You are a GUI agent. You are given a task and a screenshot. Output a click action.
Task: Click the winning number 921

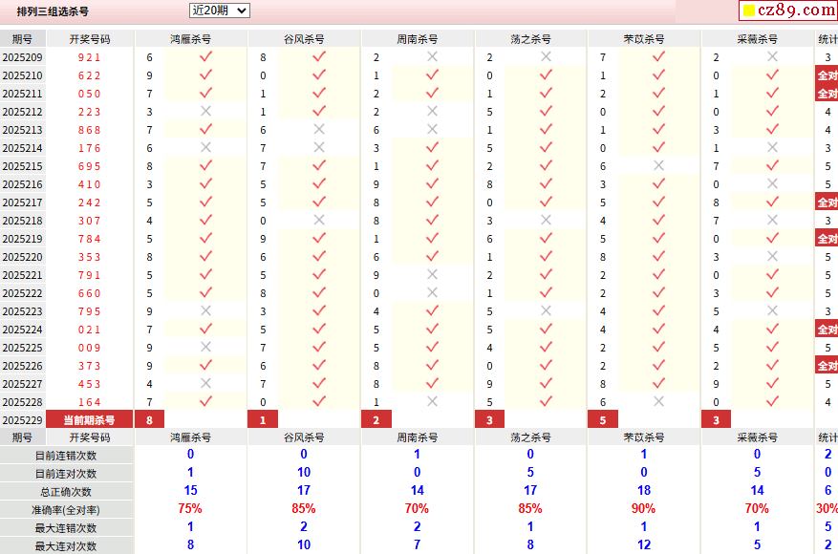89,57
